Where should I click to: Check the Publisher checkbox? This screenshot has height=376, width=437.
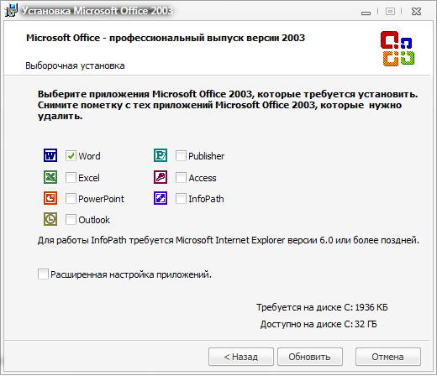coord(181,155)
